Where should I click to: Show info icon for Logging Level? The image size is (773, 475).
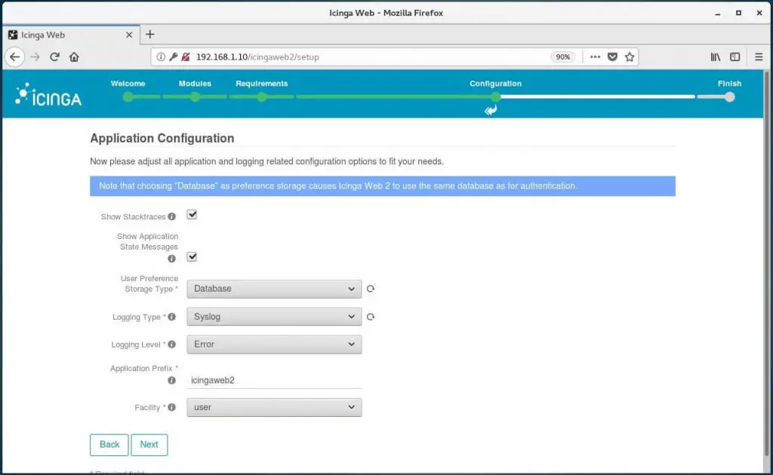coord(171,345)
